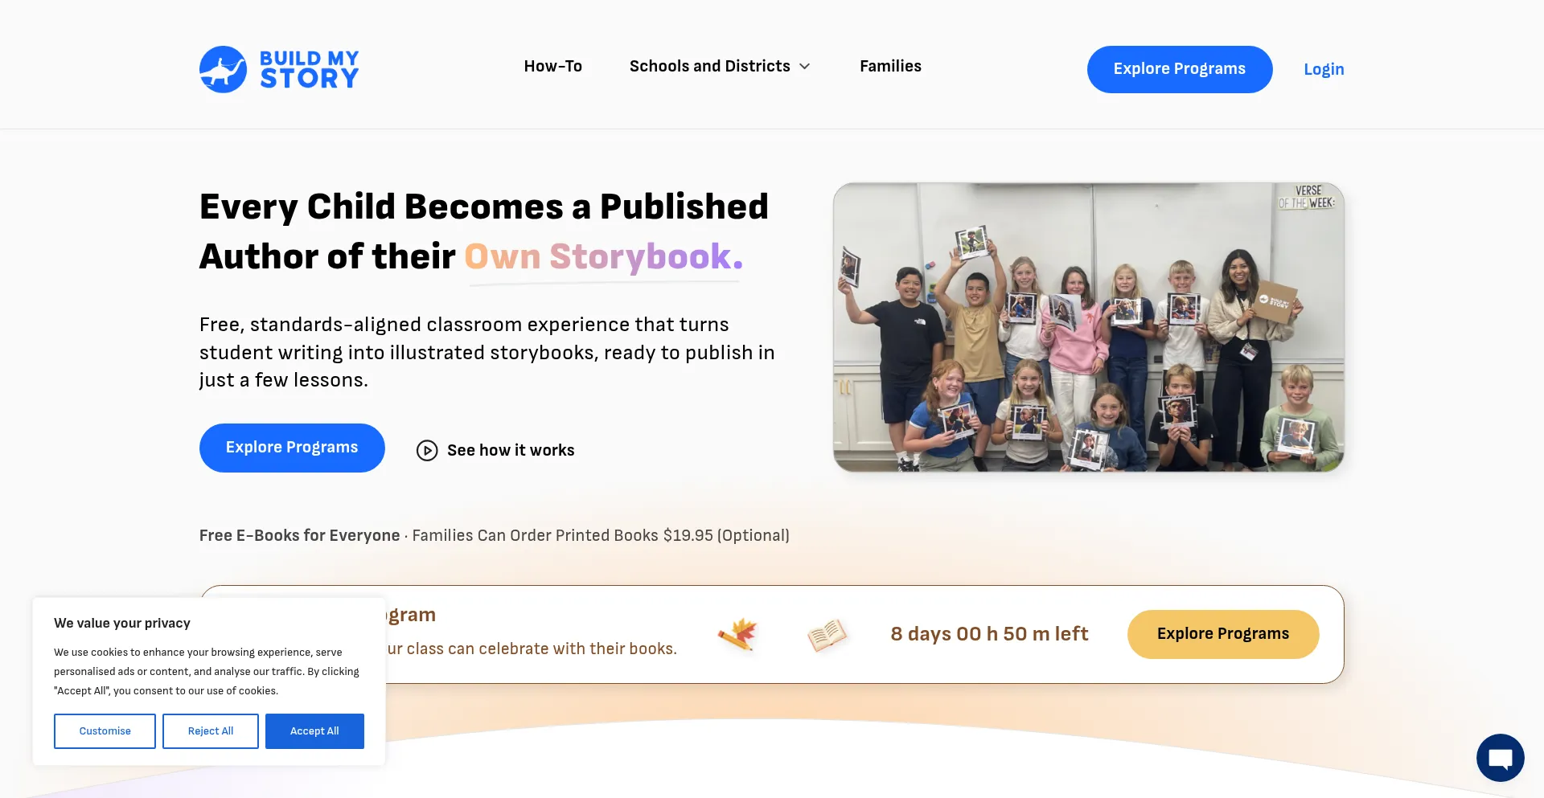
Task: Click the Build My Story wordmark
Action: (x=310, y=69)
